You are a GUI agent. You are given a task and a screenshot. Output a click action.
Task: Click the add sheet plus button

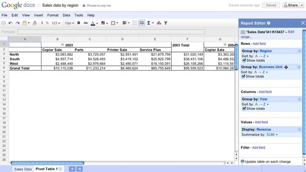click(72, 169)
